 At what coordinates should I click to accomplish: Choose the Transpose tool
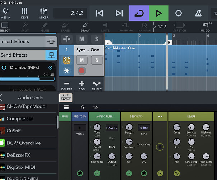pos(125,27)
